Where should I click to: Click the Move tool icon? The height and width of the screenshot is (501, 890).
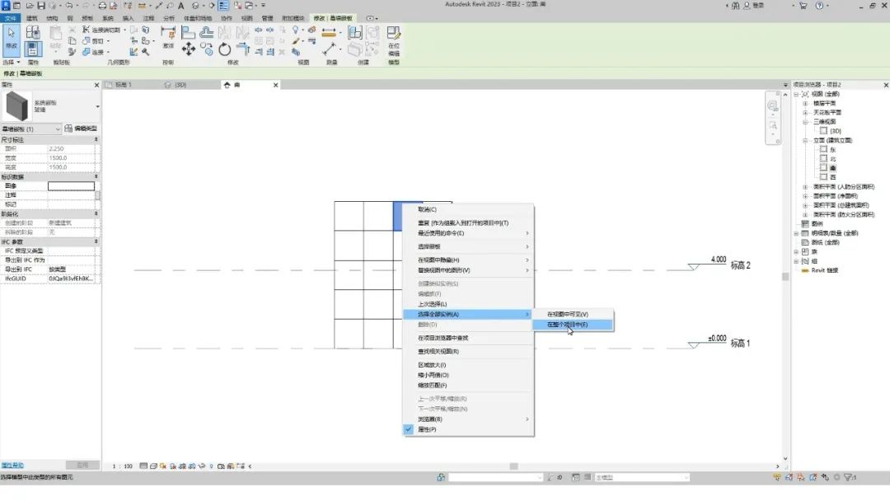[x=189, y=49]
